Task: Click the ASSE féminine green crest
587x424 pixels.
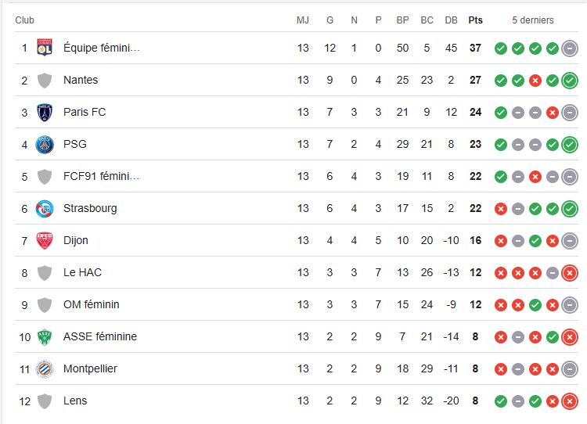Action: [x=45, y=337]
